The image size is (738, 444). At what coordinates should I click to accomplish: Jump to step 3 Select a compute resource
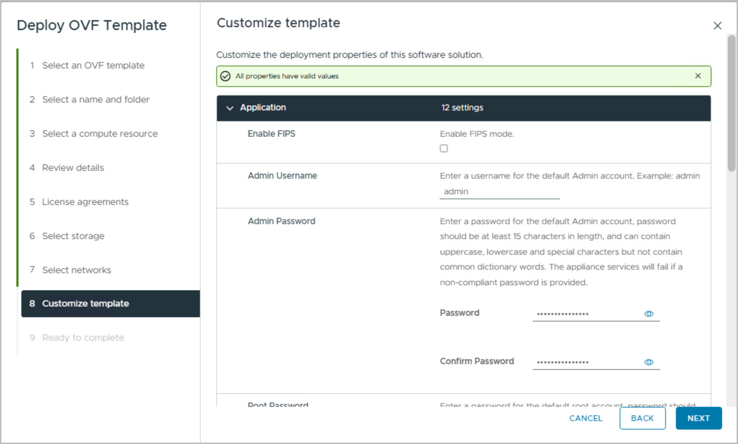(x=100, y=134)
